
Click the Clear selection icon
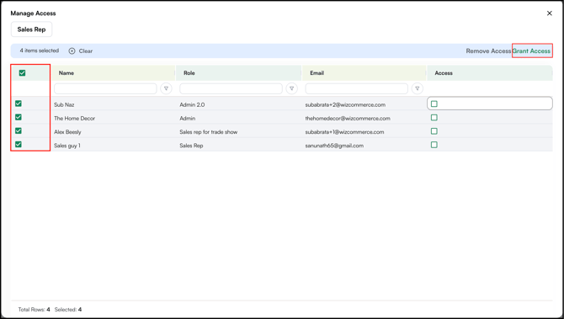click(x=72, y=51)
